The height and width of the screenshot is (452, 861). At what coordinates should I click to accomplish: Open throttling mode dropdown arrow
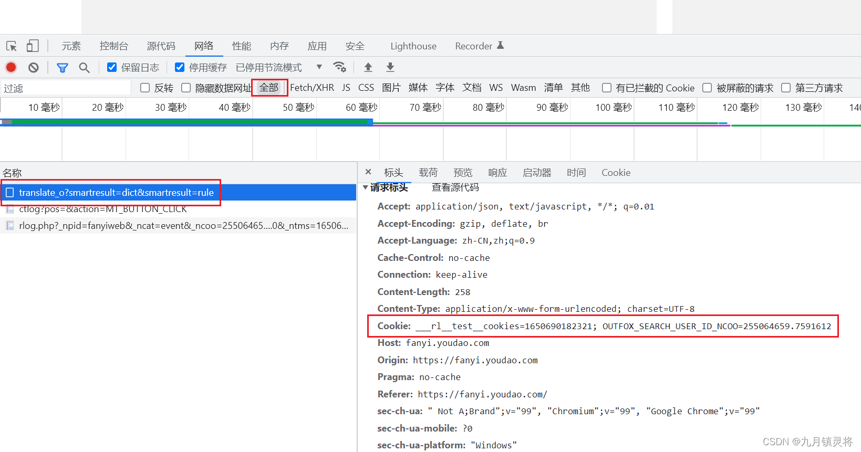pos(319,67)
